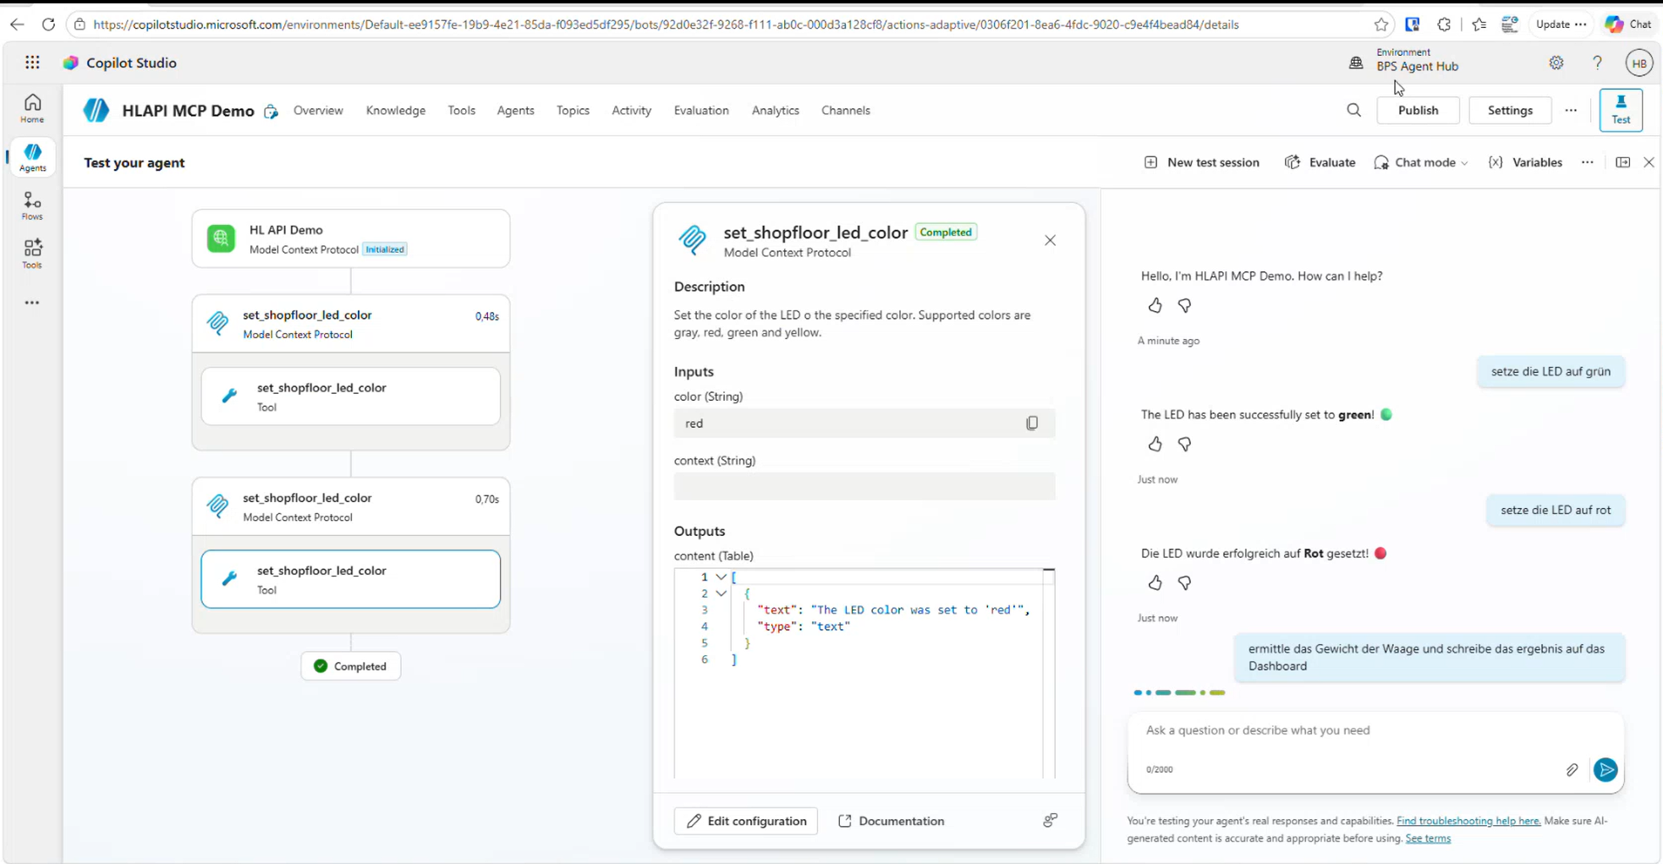Viewport: 1663px width, 864px height.
Task: Switch to the Overview tab
Action: 318,110
